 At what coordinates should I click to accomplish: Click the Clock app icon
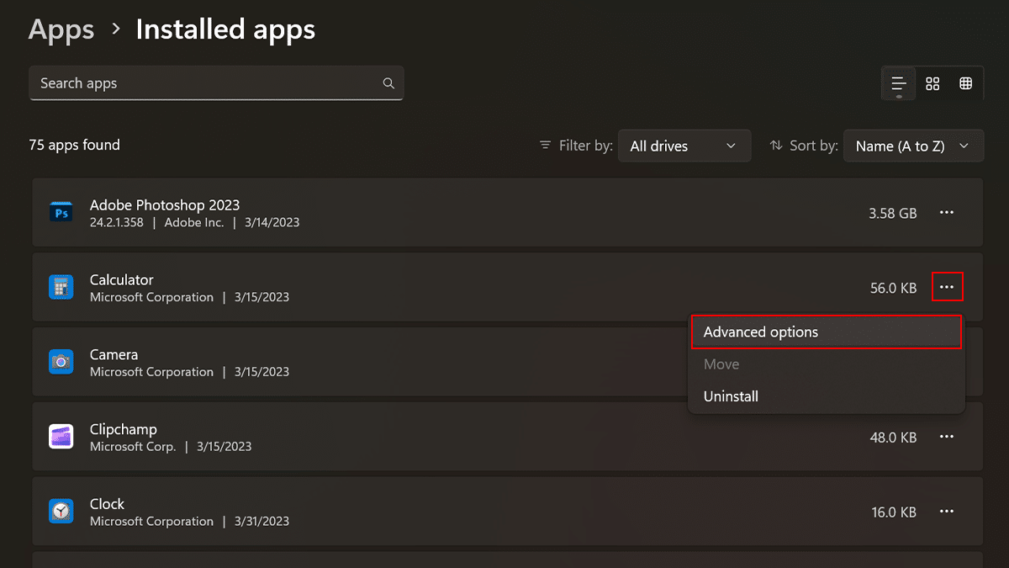tap(61, 512)
